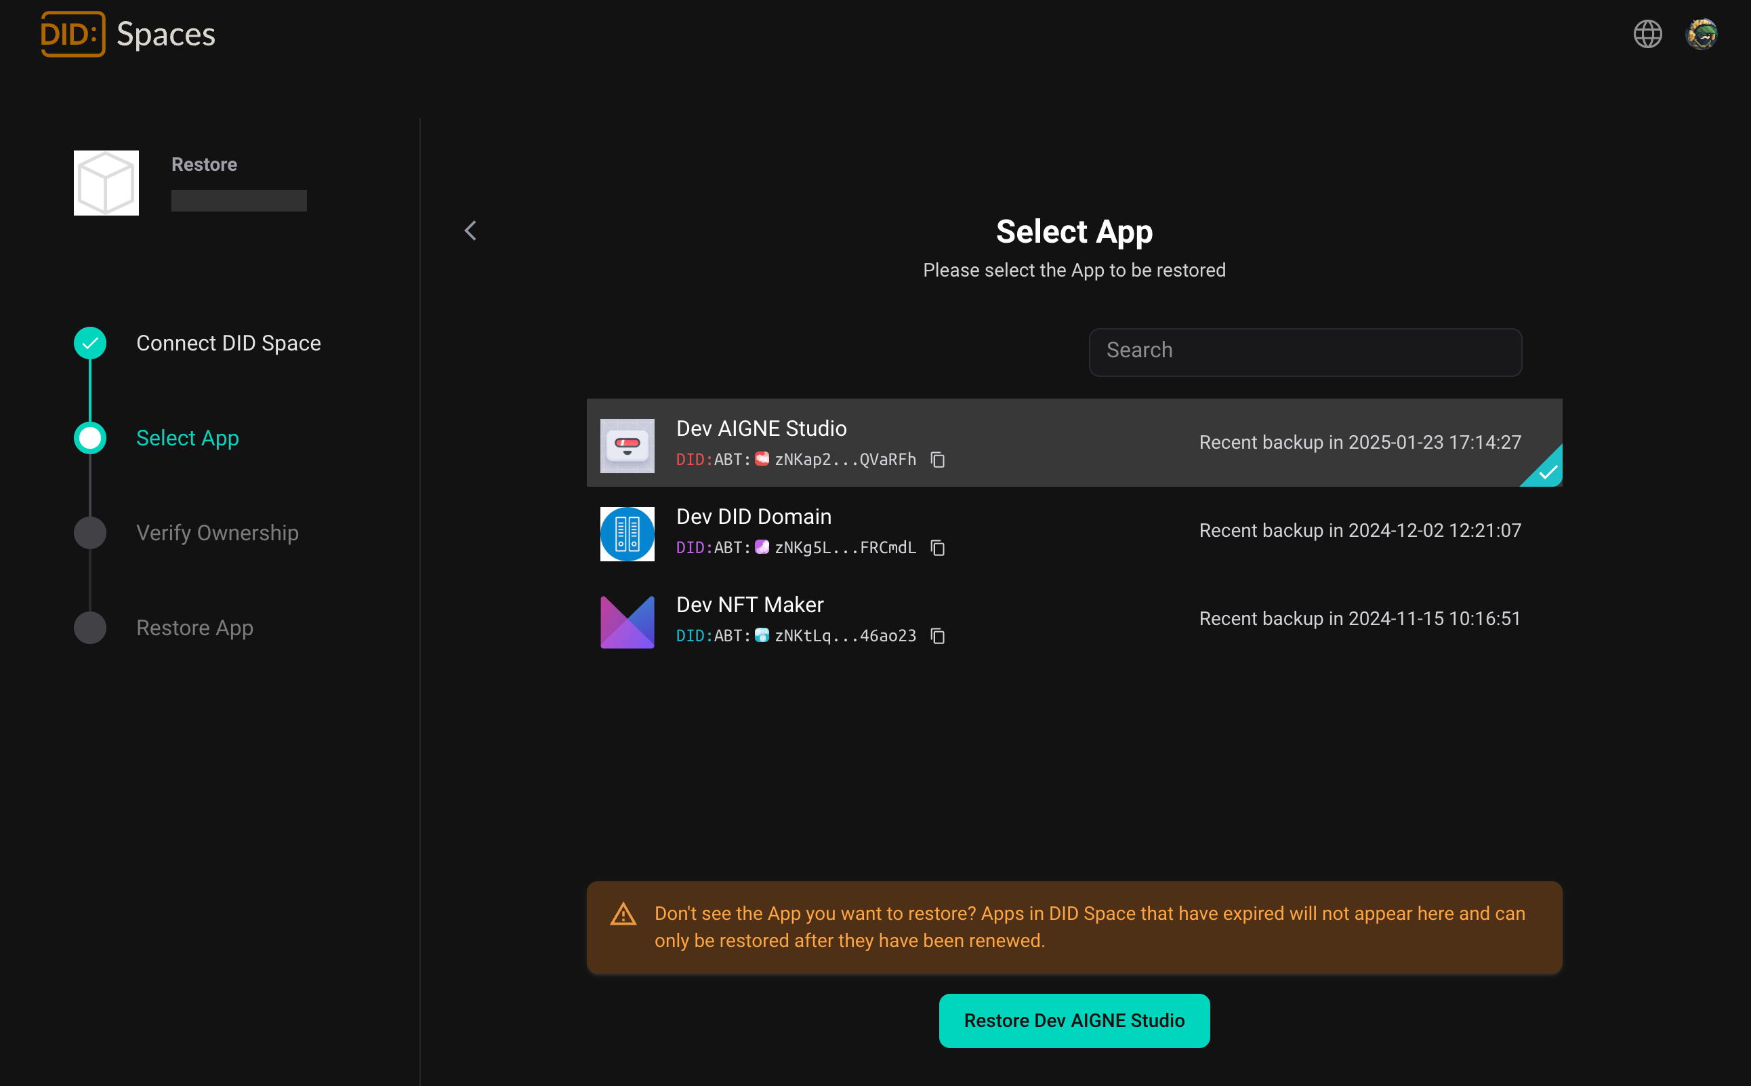
Task: Deselect the checked Dev AIGNE Studio row
Action: click(x=1073, y=443)
